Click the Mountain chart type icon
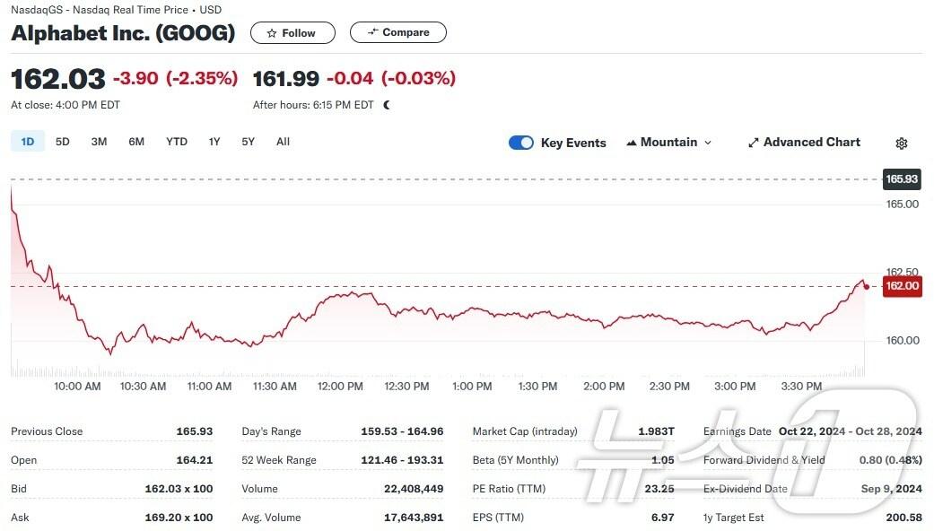This screenshot has height=531, width=934. tap(632, 143)
